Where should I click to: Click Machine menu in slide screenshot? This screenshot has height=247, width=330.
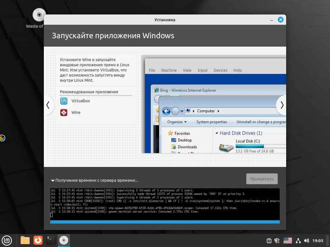169,70
